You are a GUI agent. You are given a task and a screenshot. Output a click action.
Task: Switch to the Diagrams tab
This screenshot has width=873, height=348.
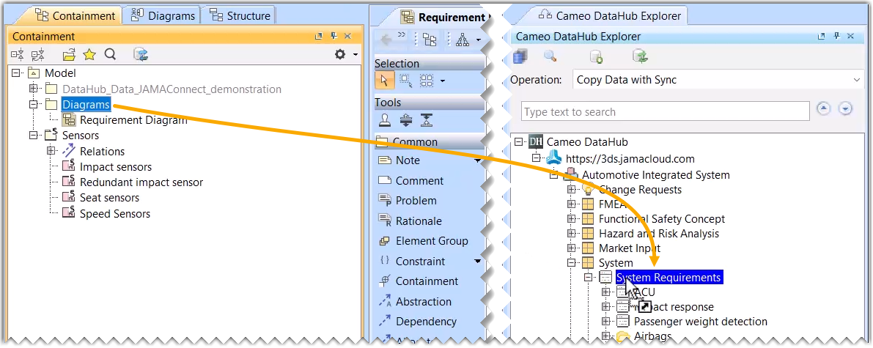pyautogui.click(x=163, y=15)
